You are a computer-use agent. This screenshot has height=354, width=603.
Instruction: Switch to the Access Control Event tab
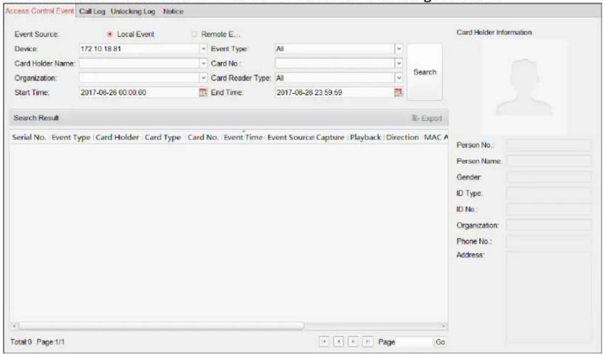pyautogui.click(x=39, y=11)
